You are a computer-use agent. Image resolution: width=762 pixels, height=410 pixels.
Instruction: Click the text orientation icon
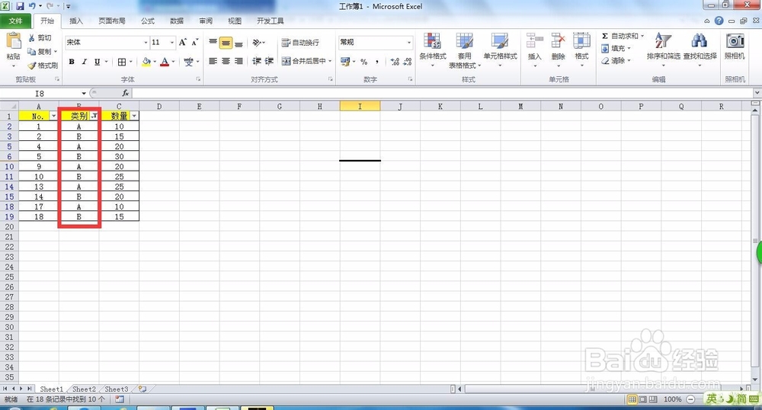pyautogui.click(x=258, y=43)
